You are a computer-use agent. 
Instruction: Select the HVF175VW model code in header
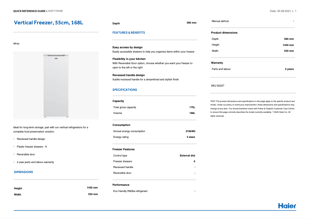[56, 11]
